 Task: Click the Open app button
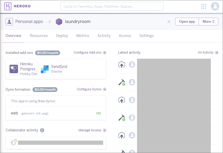point(187,22)
